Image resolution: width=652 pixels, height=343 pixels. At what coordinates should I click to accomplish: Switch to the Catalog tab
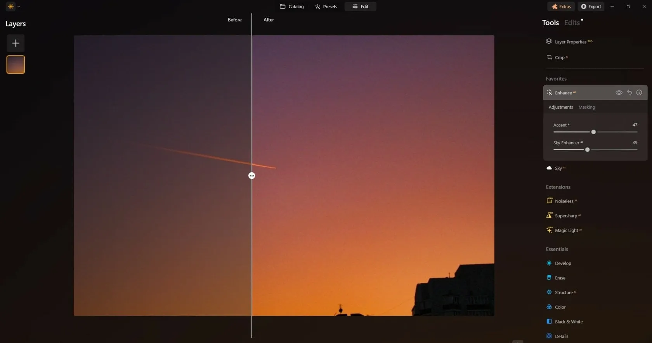coord(292,7)
